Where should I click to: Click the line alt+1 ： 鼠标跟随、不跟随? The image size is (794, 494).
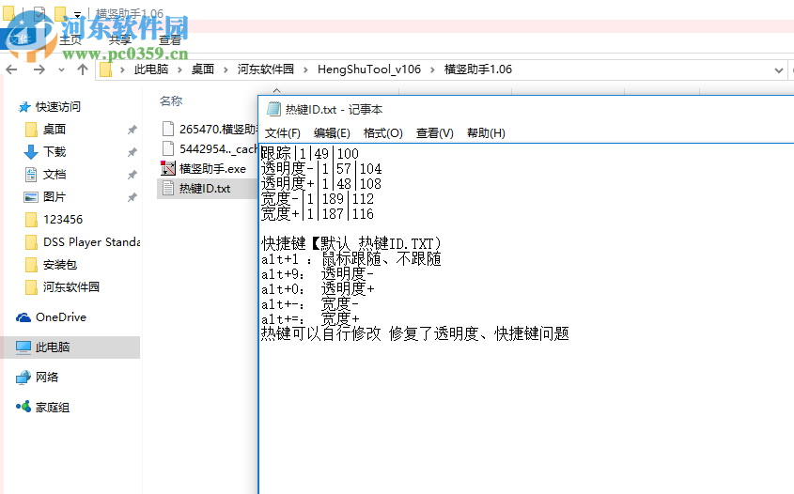tap(351, 259)
